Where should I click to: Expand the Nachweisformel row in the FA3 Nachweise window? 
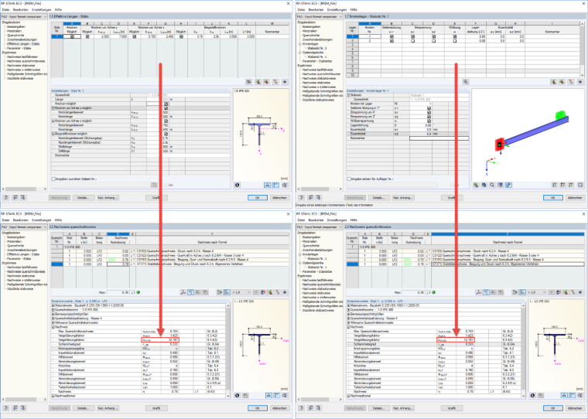[x=348, y=396]
